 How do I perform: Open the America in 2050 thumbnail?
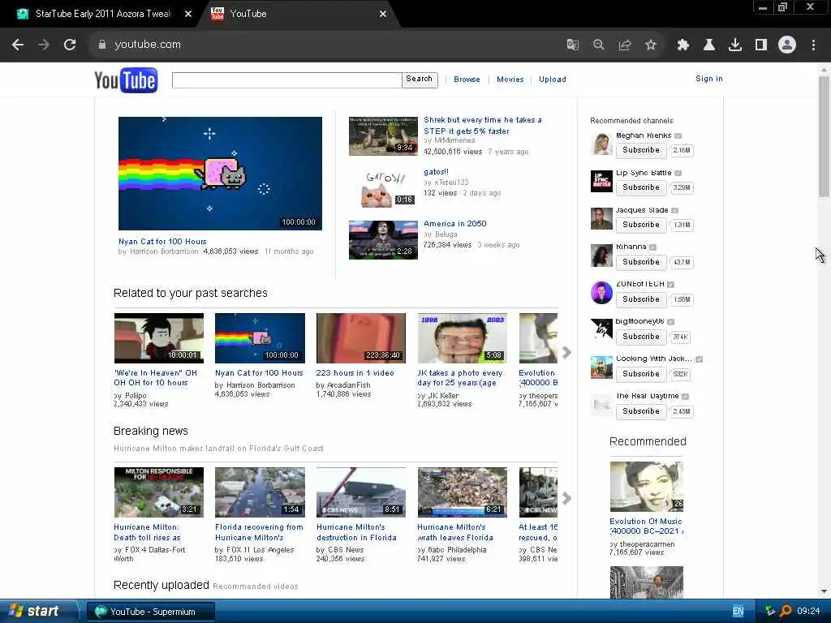pos(383,240)
